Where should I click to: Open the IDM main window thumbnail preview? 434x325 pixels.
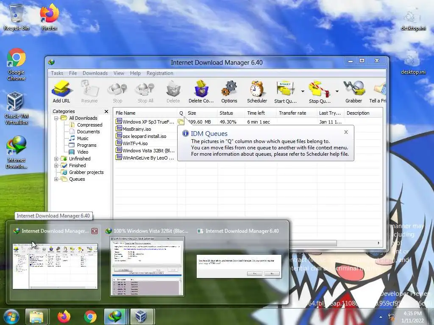point(55,267)
